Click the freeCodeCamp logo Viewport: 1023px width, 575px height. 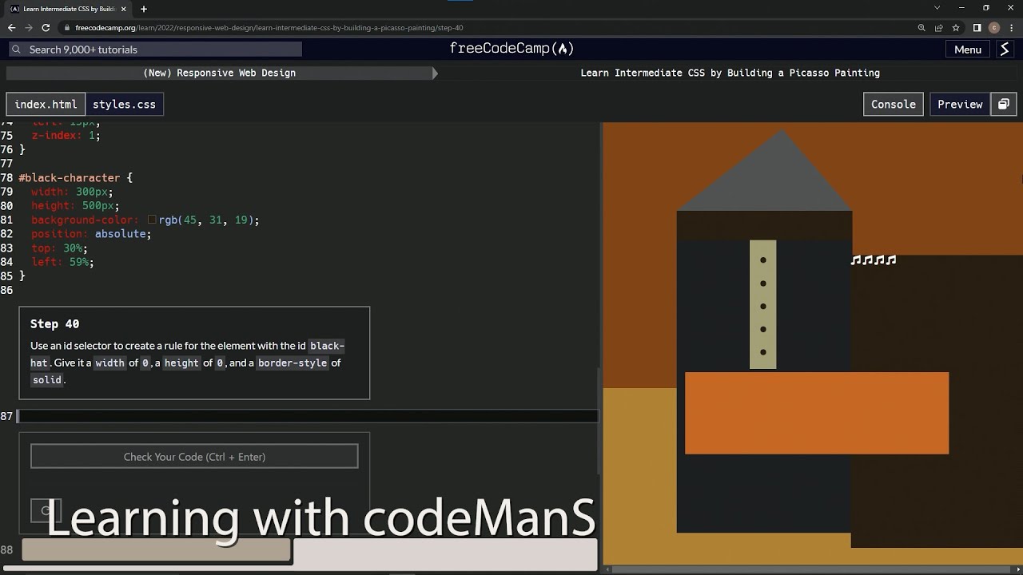tap(511, 49)
